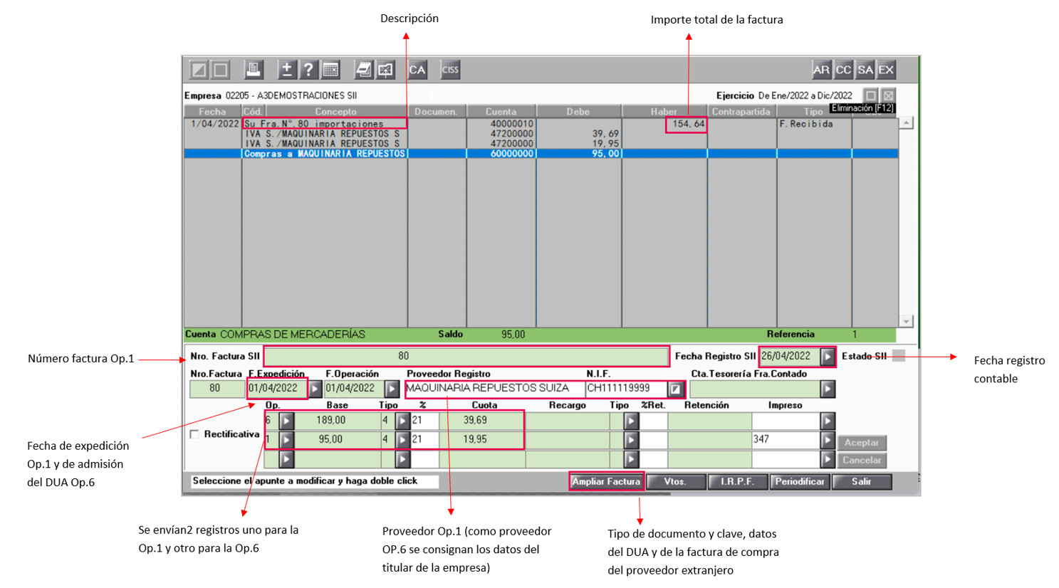Toggle the Rectificativa checkbox
The image size is (1059, 588).
tap(194, 434)
